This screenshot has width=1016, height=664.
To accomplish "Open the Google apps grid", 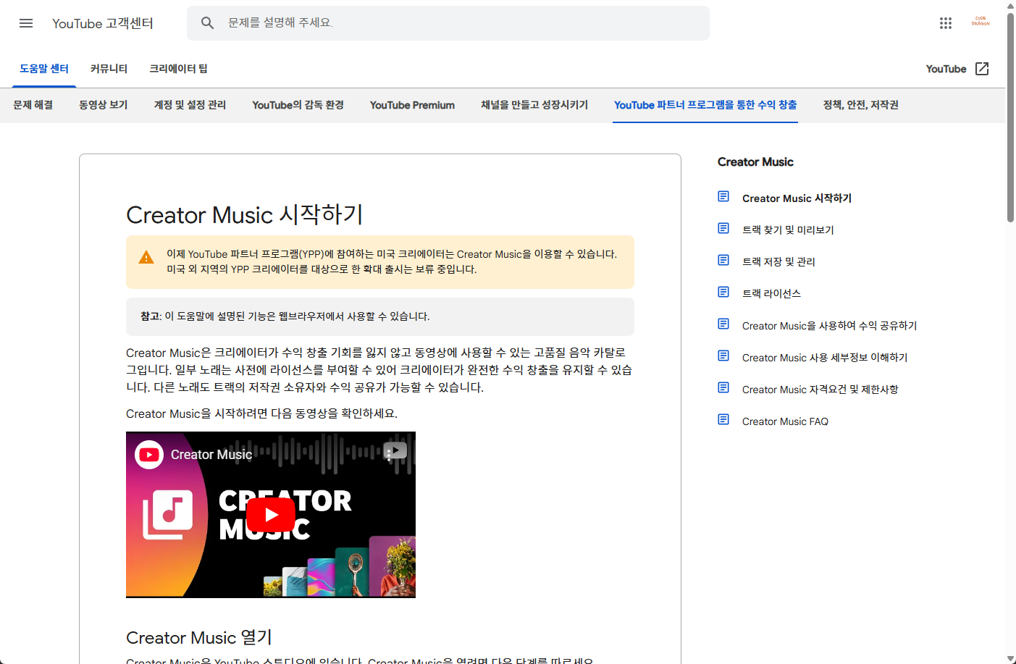I will pyautogui.click(x=946, y=23).
